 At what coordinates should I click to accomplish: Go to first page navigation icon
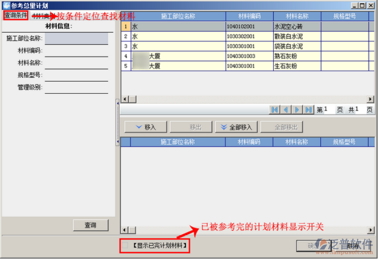coord(274,110)
